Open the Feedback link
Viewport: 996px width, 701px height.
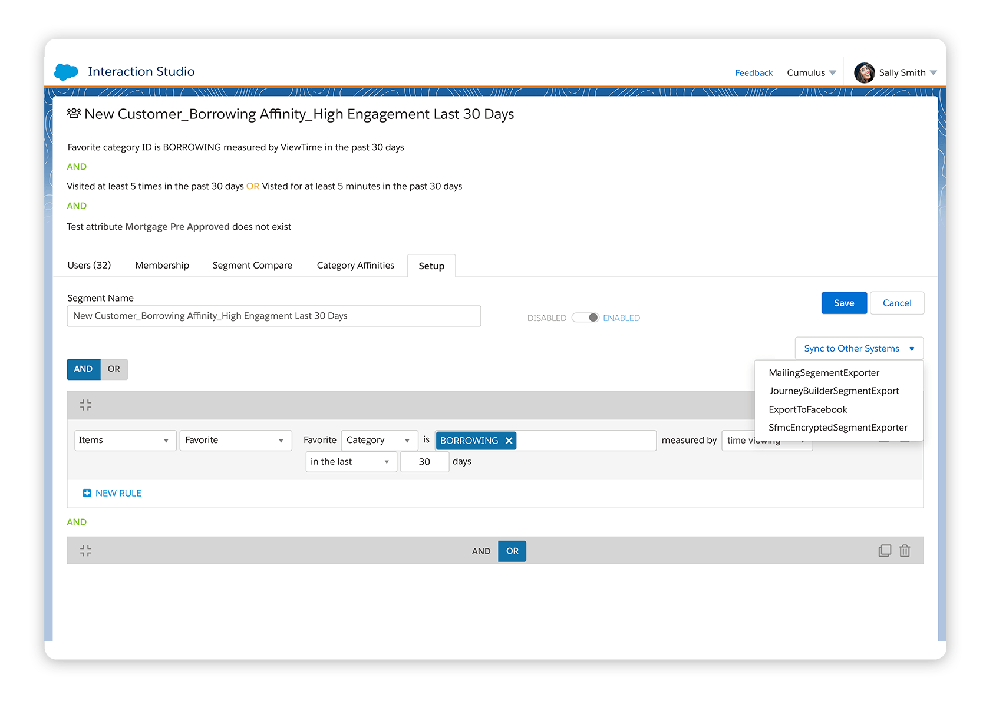pyautogui.click(x=754, y=73)
